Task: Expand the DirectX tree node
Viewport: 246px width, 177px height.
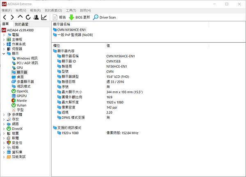Action: tap(4, 129)
